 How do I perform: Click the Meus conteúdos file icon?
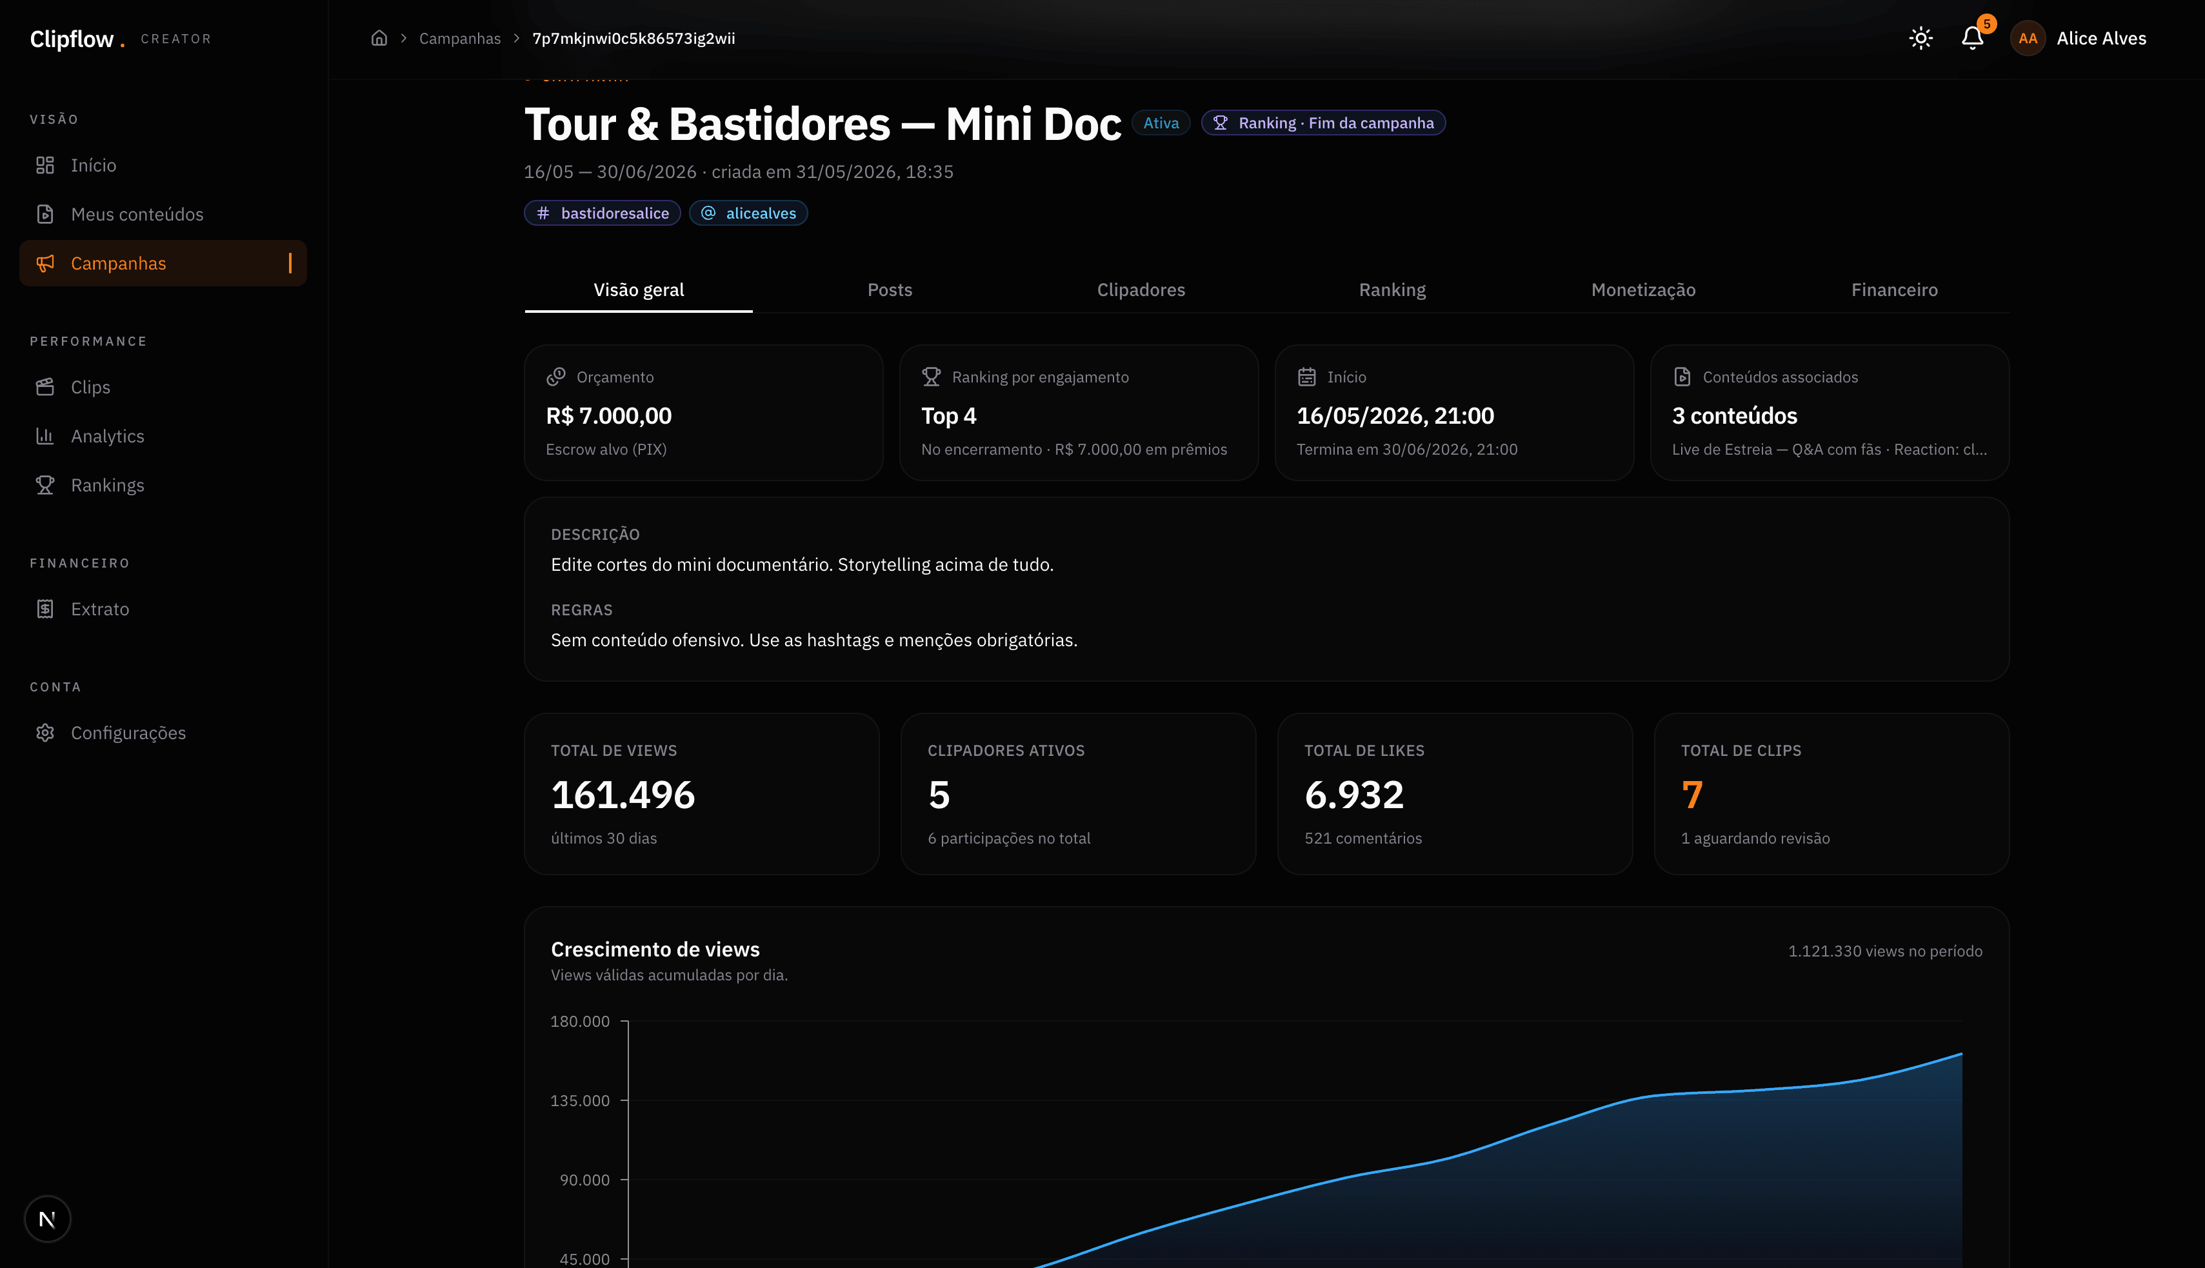pos(45,214)
